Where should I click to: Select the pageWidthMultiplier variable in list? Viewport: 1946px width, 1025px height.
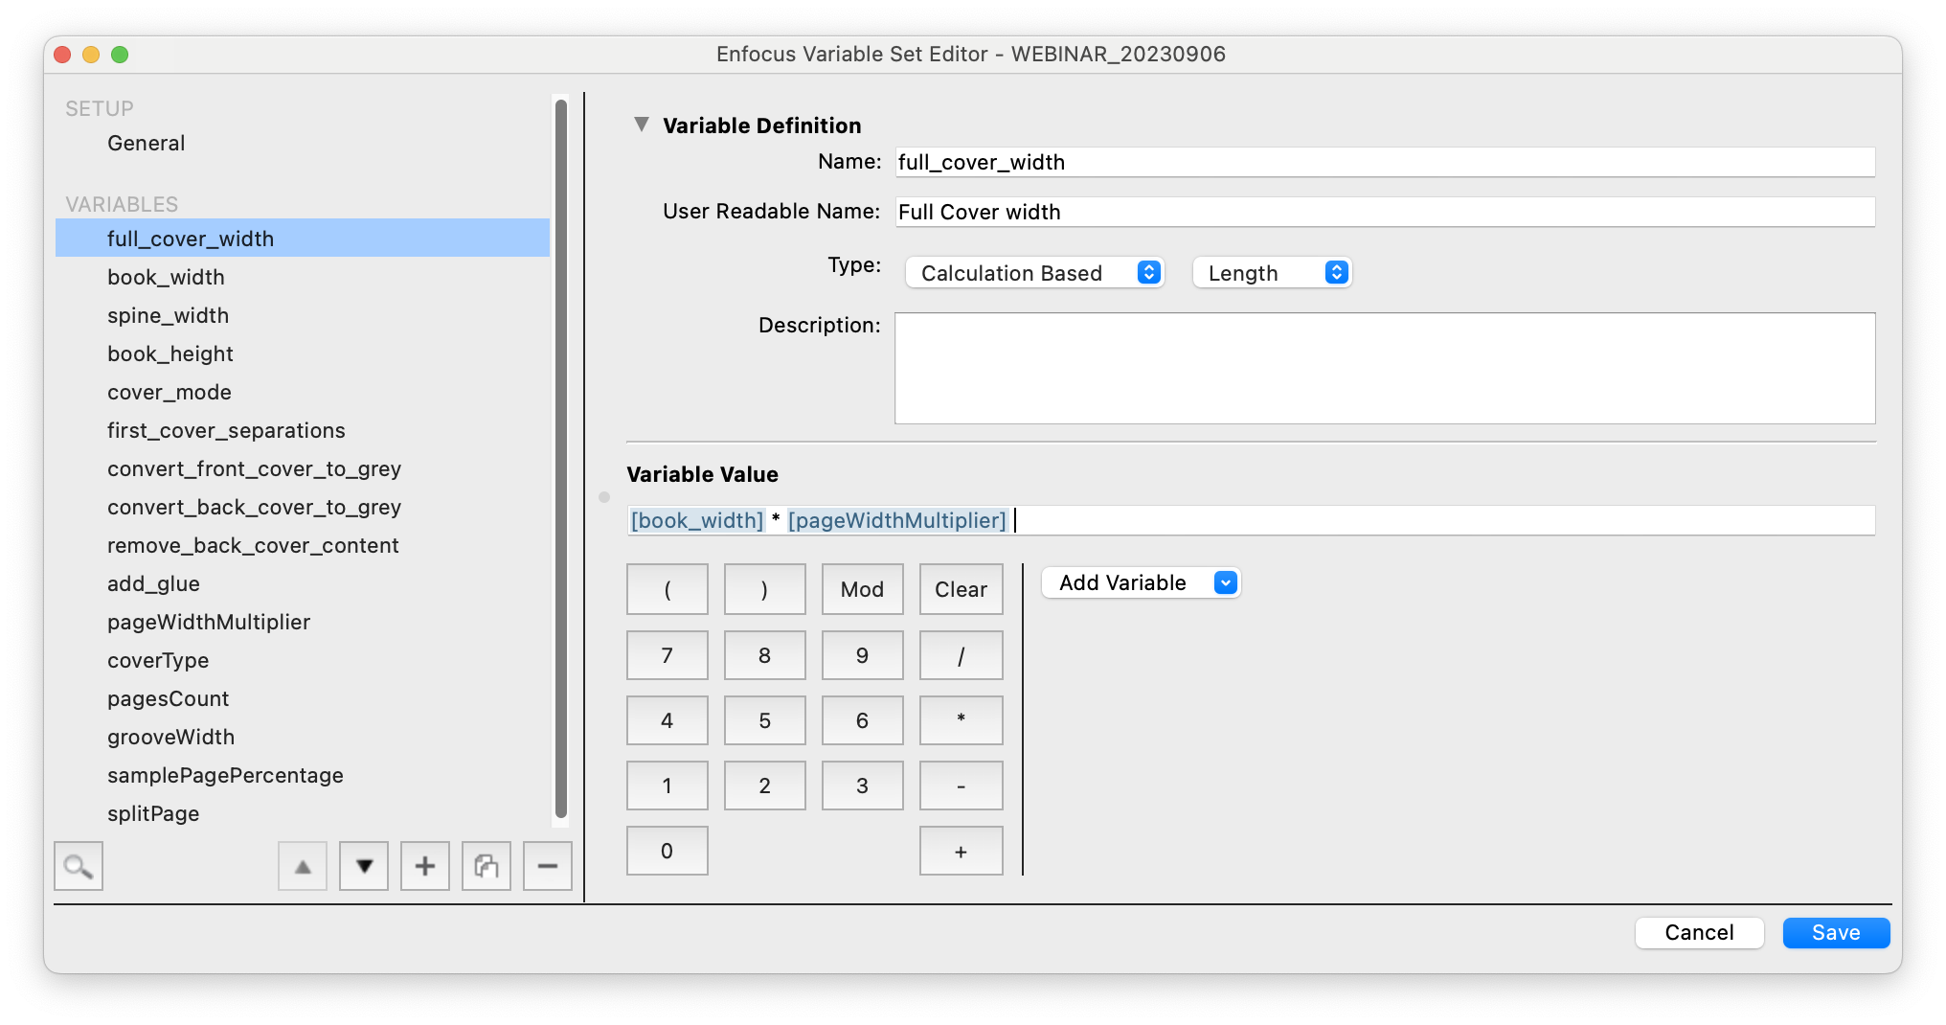pos(303,622)
